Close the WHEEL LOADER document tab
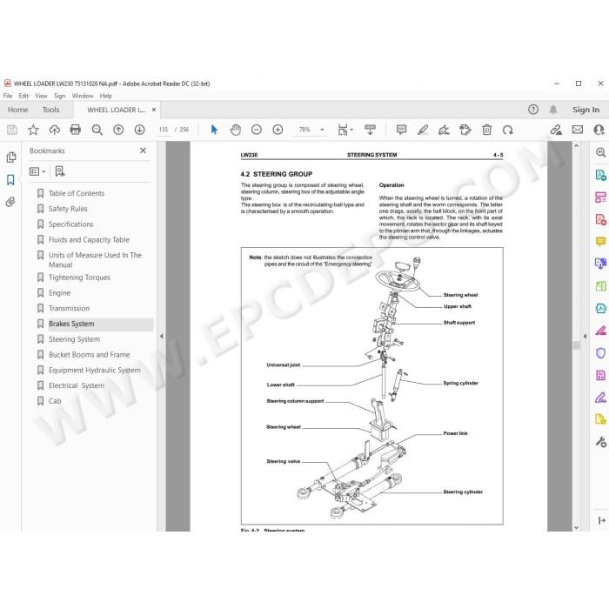 [x=154, y=110]
